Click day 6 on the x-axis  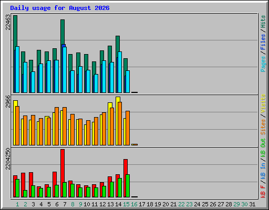tap(57, 204)
